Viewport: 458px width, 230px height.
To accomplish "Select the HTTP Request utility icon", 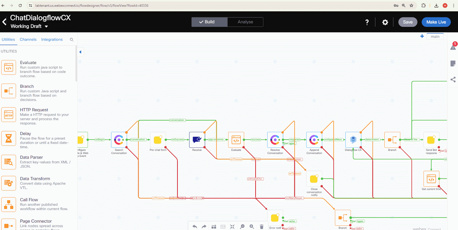I will point(9,115).
